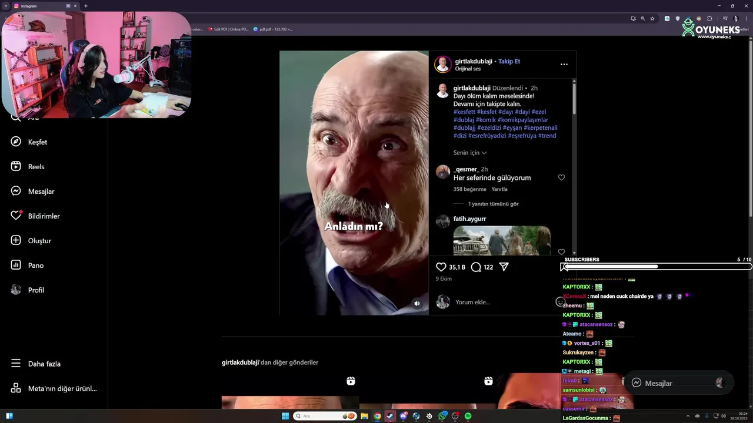Image resolution: width=753 pixels, height=423 pixels.
Task: Click Yanıtla under the _qesmer_ comment
Action: (499, 189)
